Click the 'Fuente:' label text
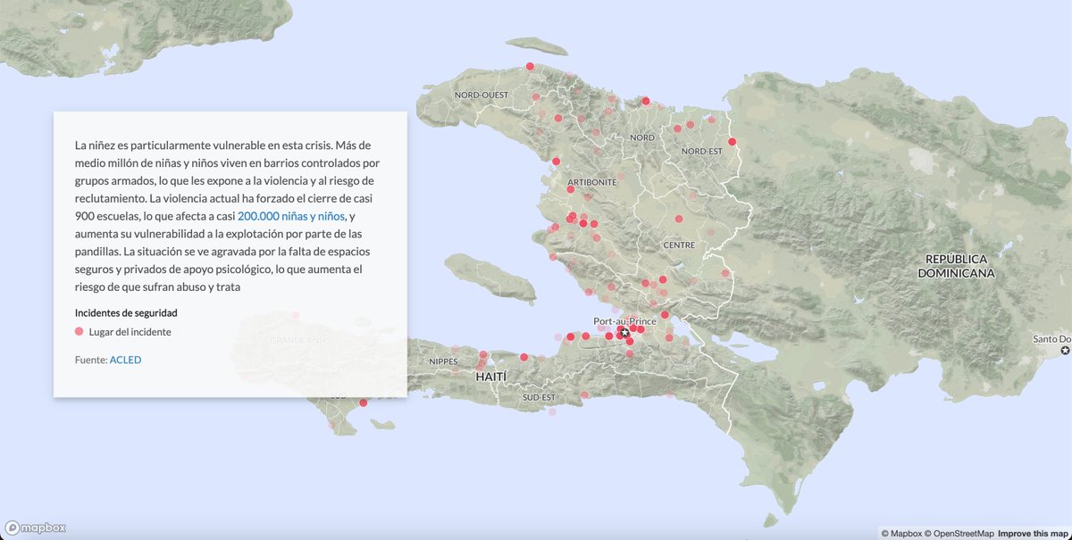The width and height of the screenshot is (1072, 540). pyautogui.click(x=91, y=360)
